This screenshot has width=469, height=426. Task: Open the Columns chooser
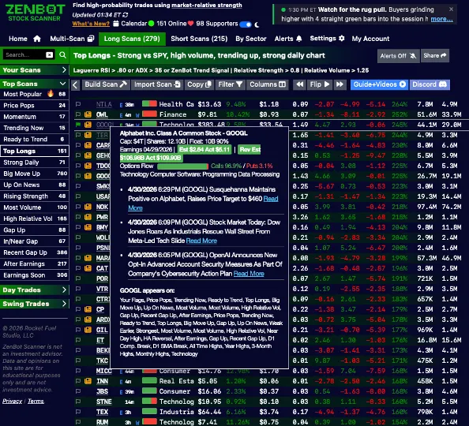point(268,84)
